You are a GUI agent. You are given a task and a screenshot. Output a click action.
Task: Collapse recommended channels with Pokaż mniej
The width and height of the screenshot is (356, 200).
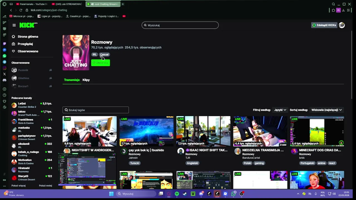point(45,186)
